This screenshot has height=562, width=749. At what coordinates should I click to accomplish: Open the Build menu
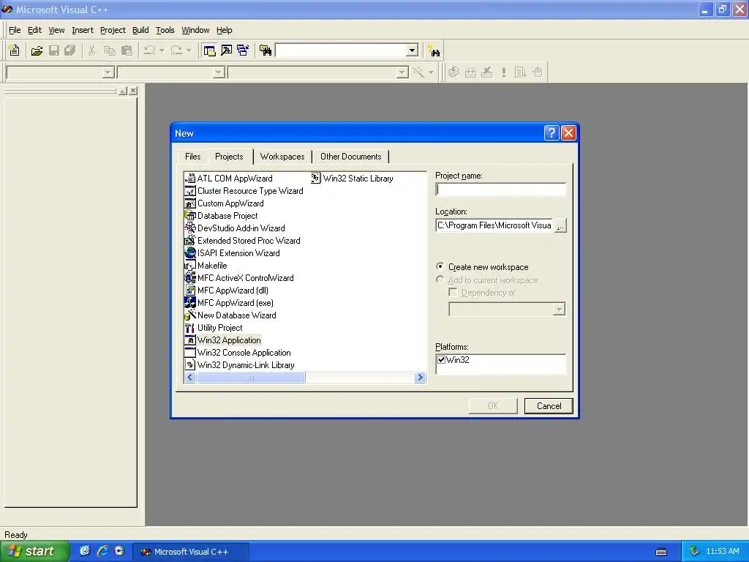140,30
